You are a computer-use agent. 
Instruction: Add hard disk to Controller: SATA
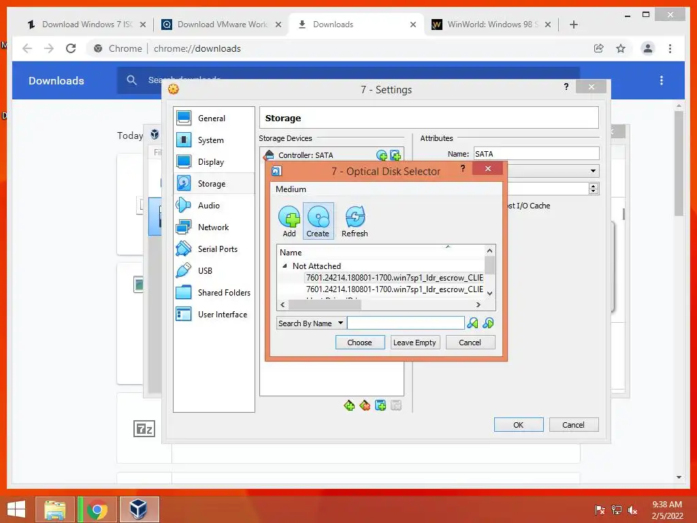(395, 155)
